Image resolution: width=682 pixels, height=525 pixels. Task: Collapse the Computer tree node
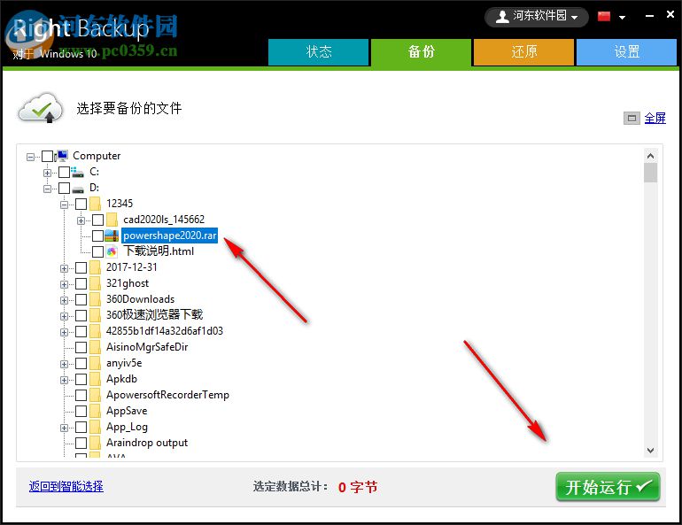[30, 157]
